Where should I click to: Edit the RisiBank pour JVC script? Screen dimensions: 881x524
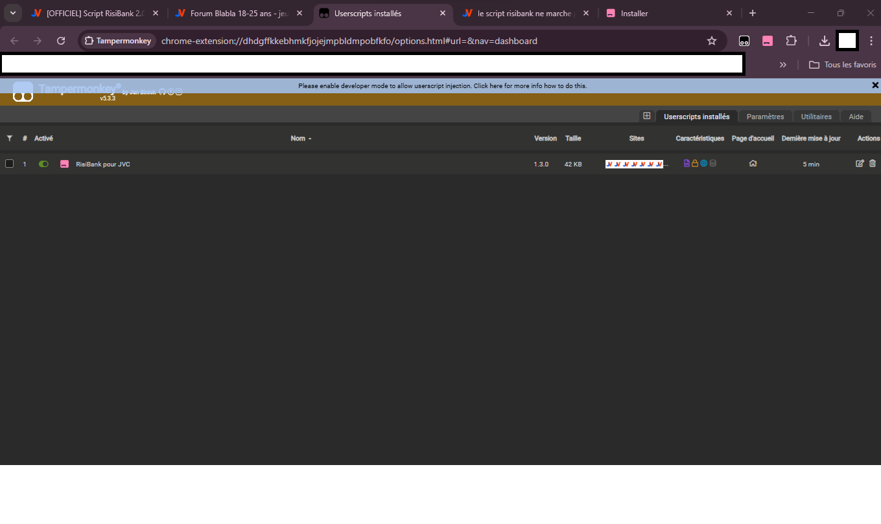coord(860,163)
